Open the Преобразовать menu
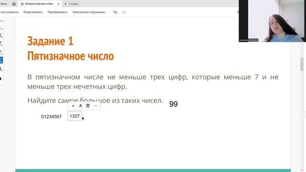 click(x=57, y=12)
